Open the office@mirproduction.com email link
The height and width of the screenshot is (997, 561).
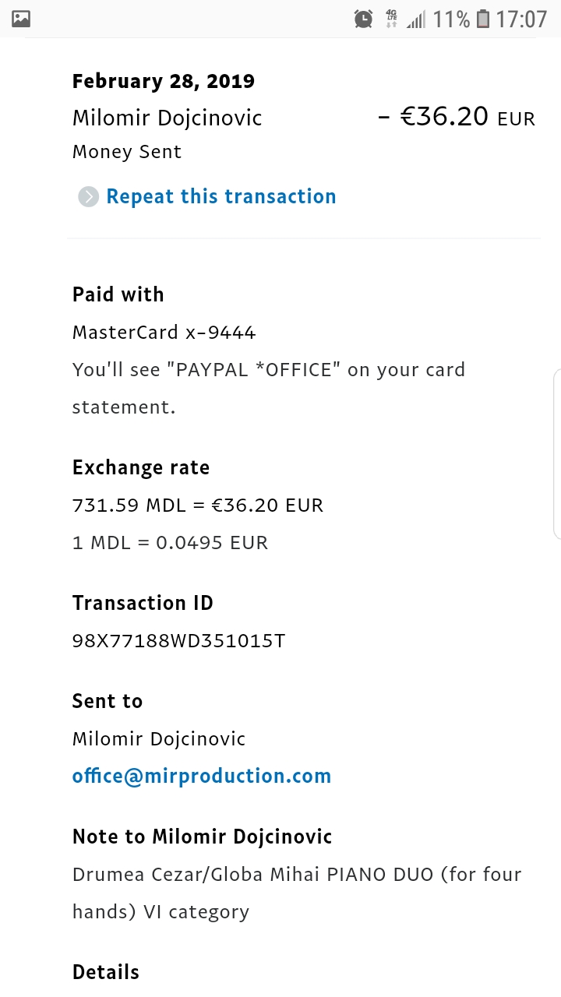[x=201, y=776]
